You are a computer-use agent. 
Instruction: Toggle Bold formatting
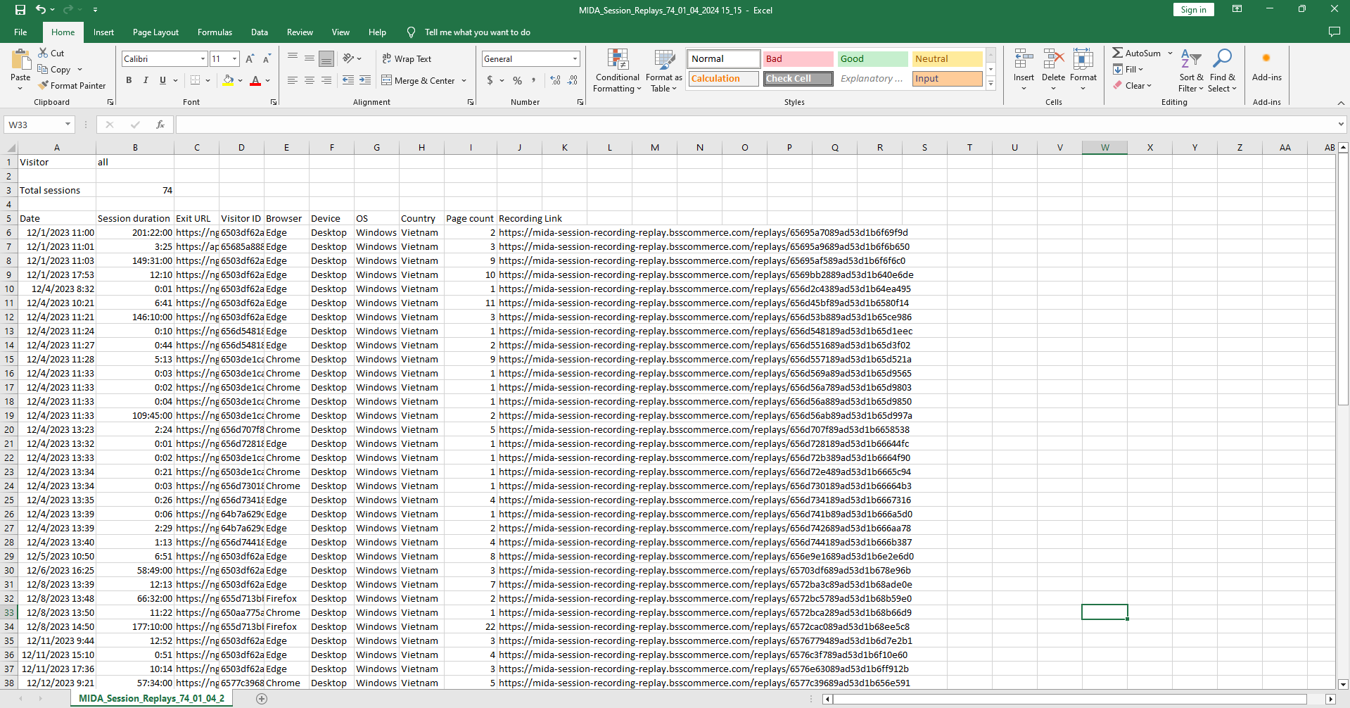click(x=129, y=80)
